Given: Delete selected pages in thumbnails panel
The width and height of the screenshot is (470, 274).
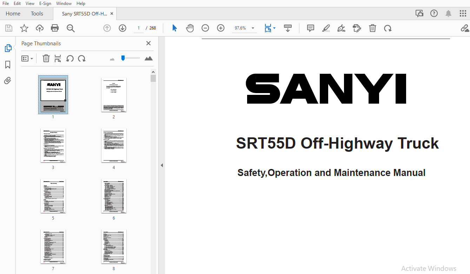Looking at the screenshot, I should pyautogui.click(x=46, y=59).
